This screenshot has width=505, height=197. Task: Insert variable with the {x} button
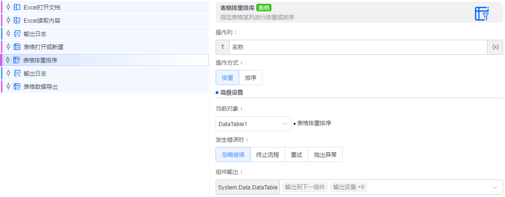coord(496,47)
